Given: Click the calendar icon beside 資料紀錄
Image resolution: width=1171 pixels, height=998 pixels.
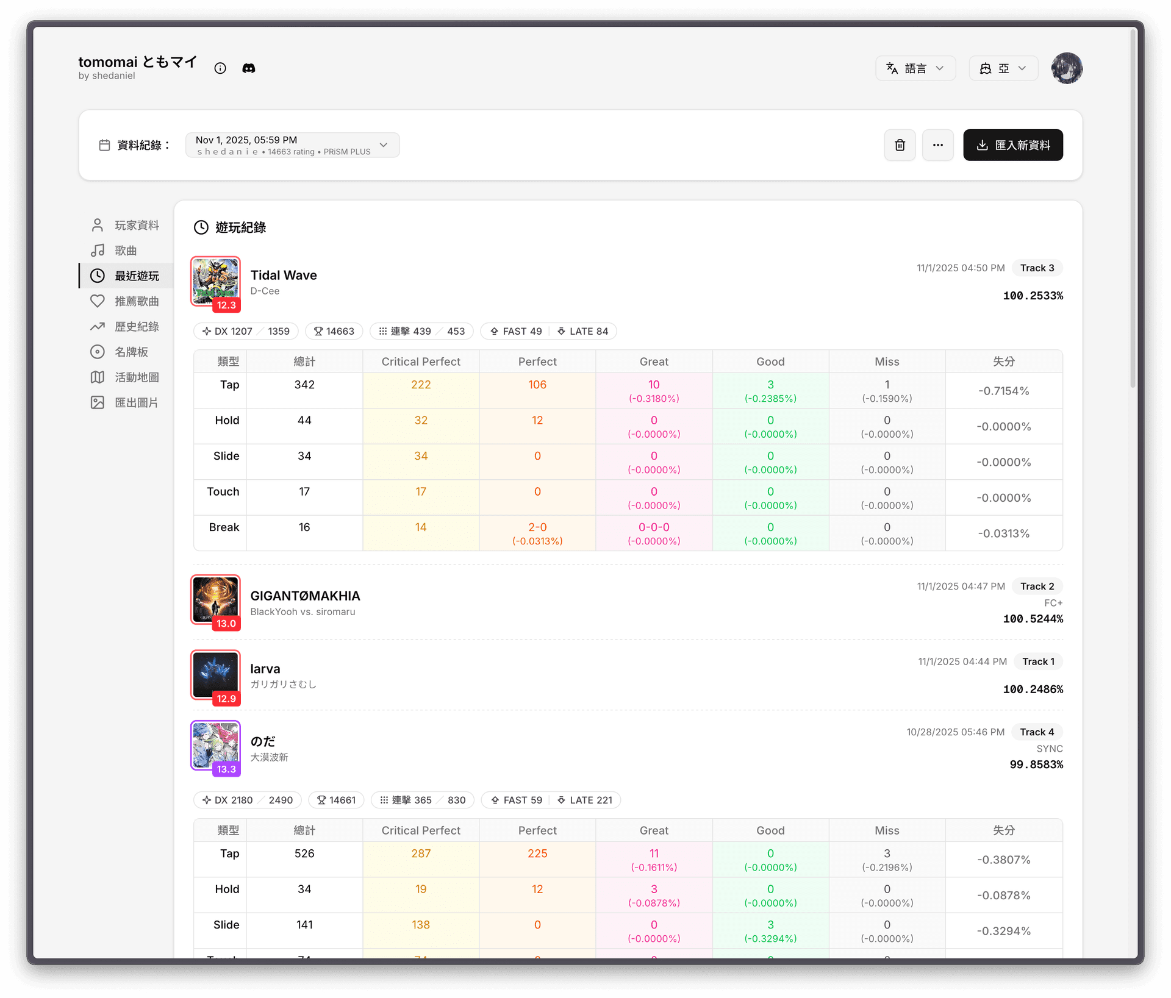Looking at the screenshot, I should 104,145.
